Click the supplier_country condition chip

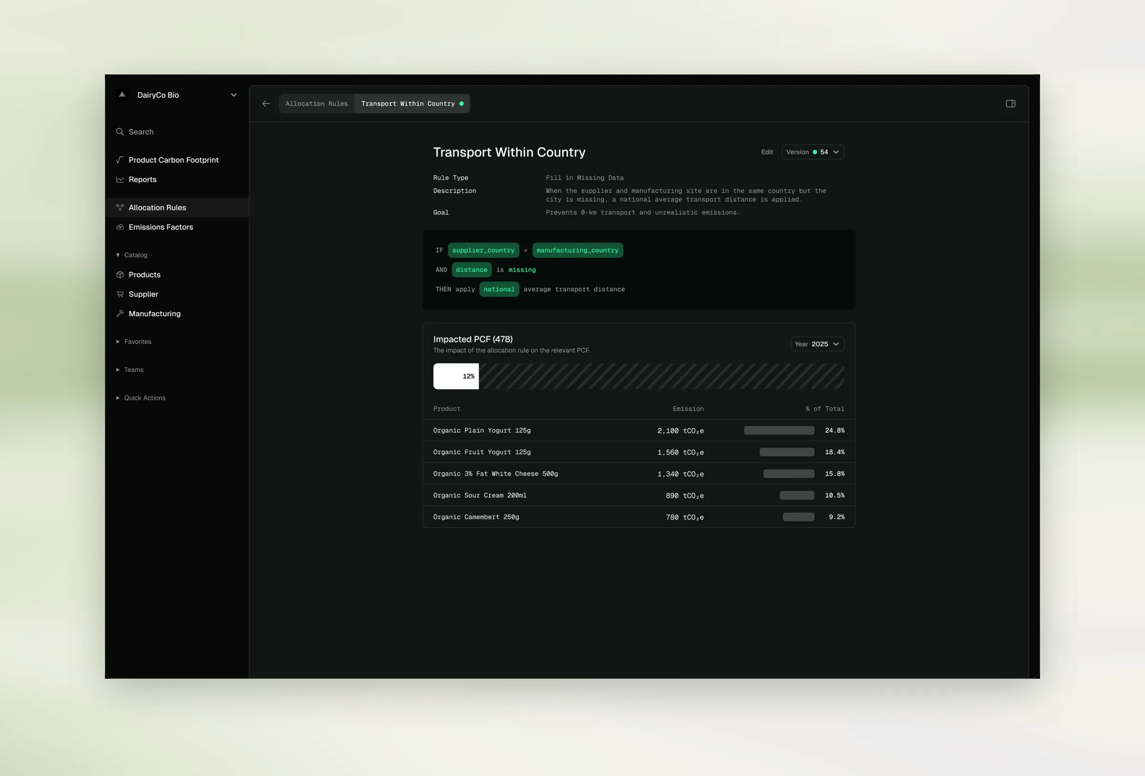(x=483, y=250)
